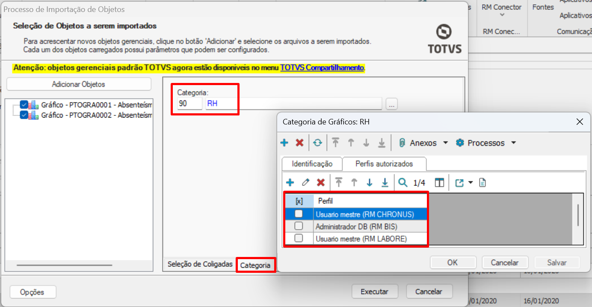
Task: Edit the selected profile with the pencil icon
Action: click(x=305, y=183)
